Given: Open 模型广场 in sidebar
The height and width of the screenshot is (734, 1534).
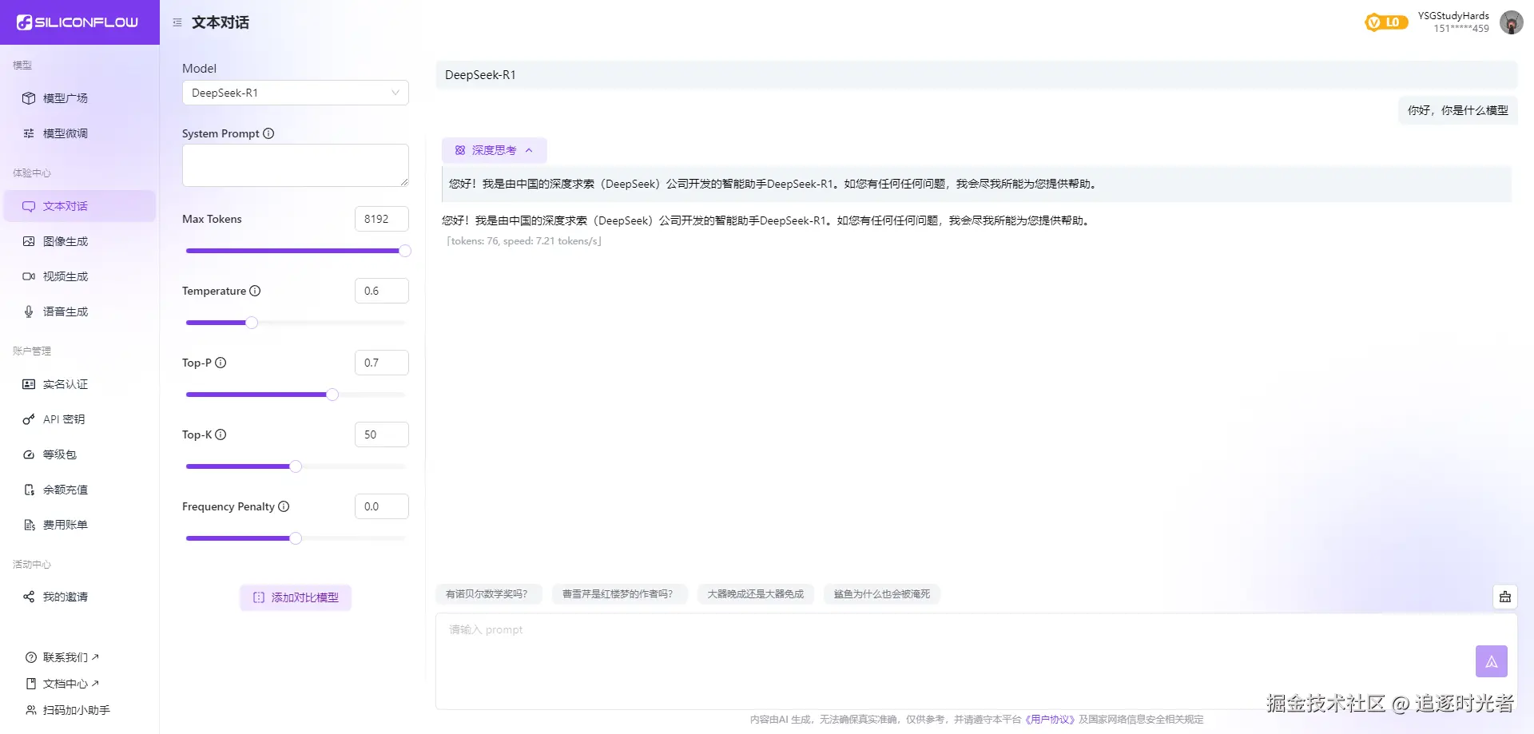Looking at the screenshot, I should (79, 98).
